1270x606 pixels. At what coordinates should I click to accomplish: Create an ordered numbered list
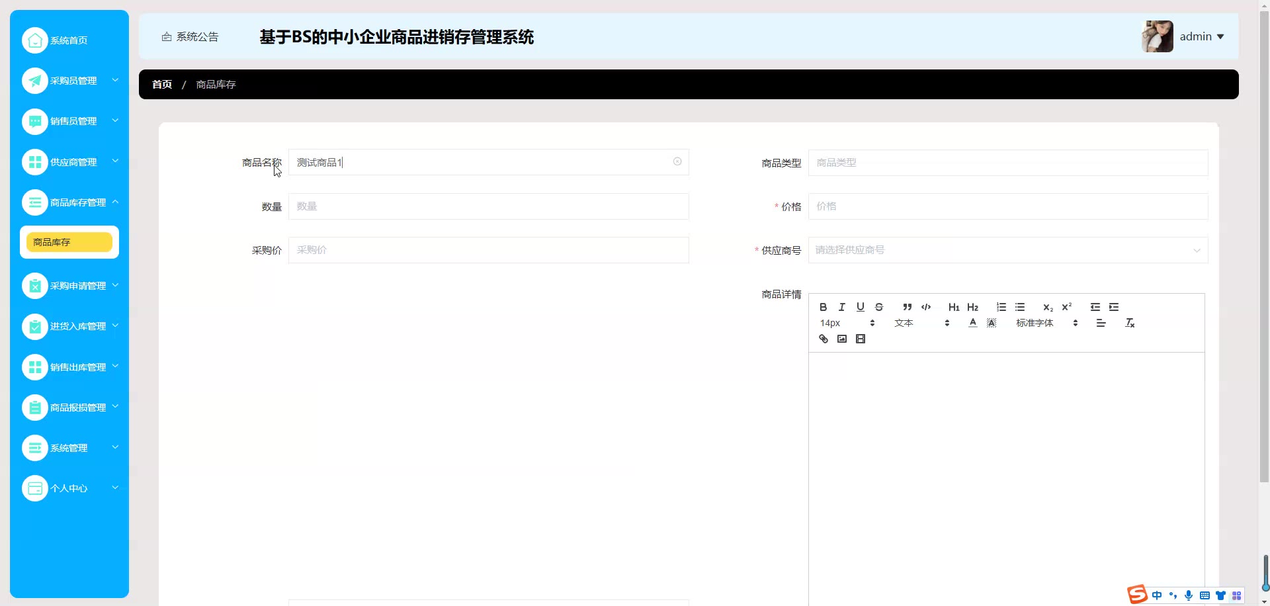(x=1001, y=307)
